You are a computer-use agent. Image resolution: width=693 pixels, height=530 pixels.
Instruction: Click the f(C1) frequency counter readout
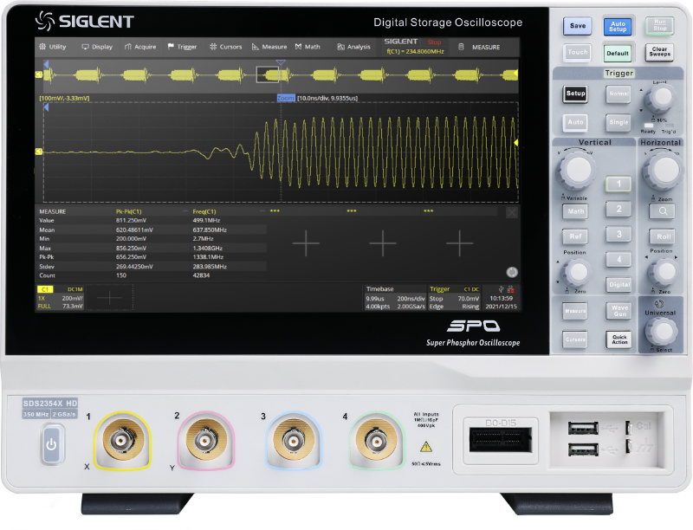point(415,52)
